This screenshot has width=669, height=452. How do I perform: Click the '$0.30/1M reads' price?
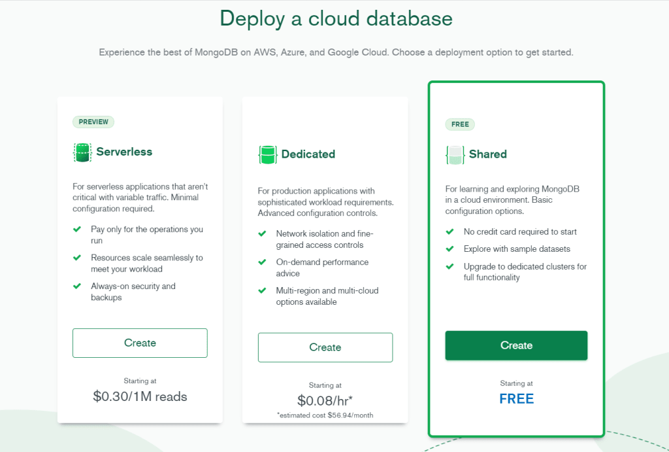pyautogui.click(x=140, y=396)
